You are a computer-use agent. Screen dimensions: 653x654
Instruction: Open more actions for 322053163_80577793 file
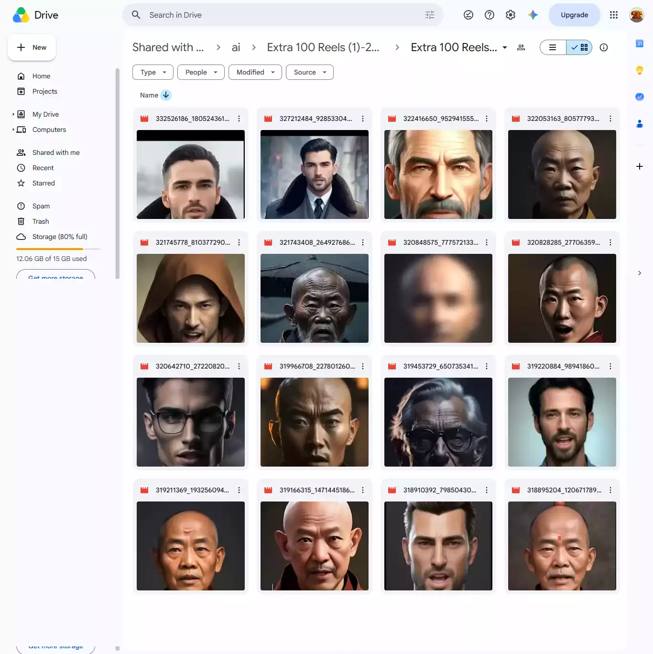tap(610, 119)
